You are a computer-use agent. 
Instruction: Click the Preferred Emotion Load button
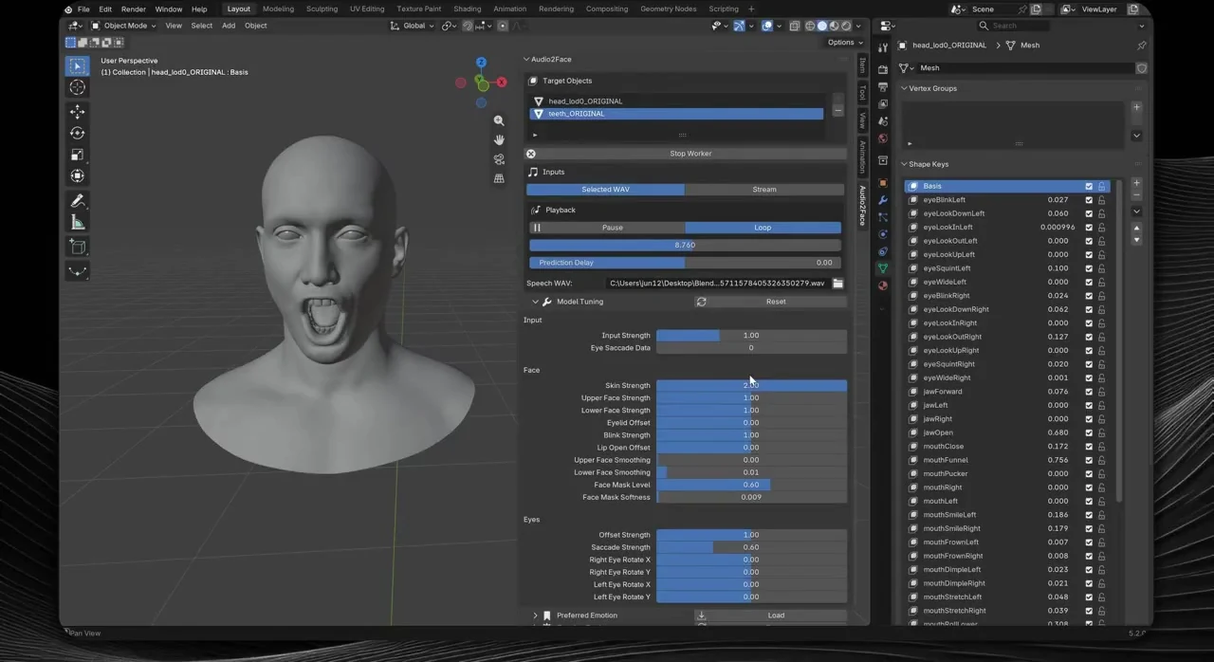coord(769,616)
